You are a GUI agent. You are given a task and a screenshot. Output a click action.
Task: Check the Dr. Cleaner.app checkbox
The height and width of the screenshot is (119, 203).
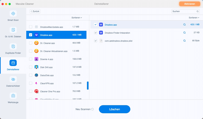click(x=30, y=43)
